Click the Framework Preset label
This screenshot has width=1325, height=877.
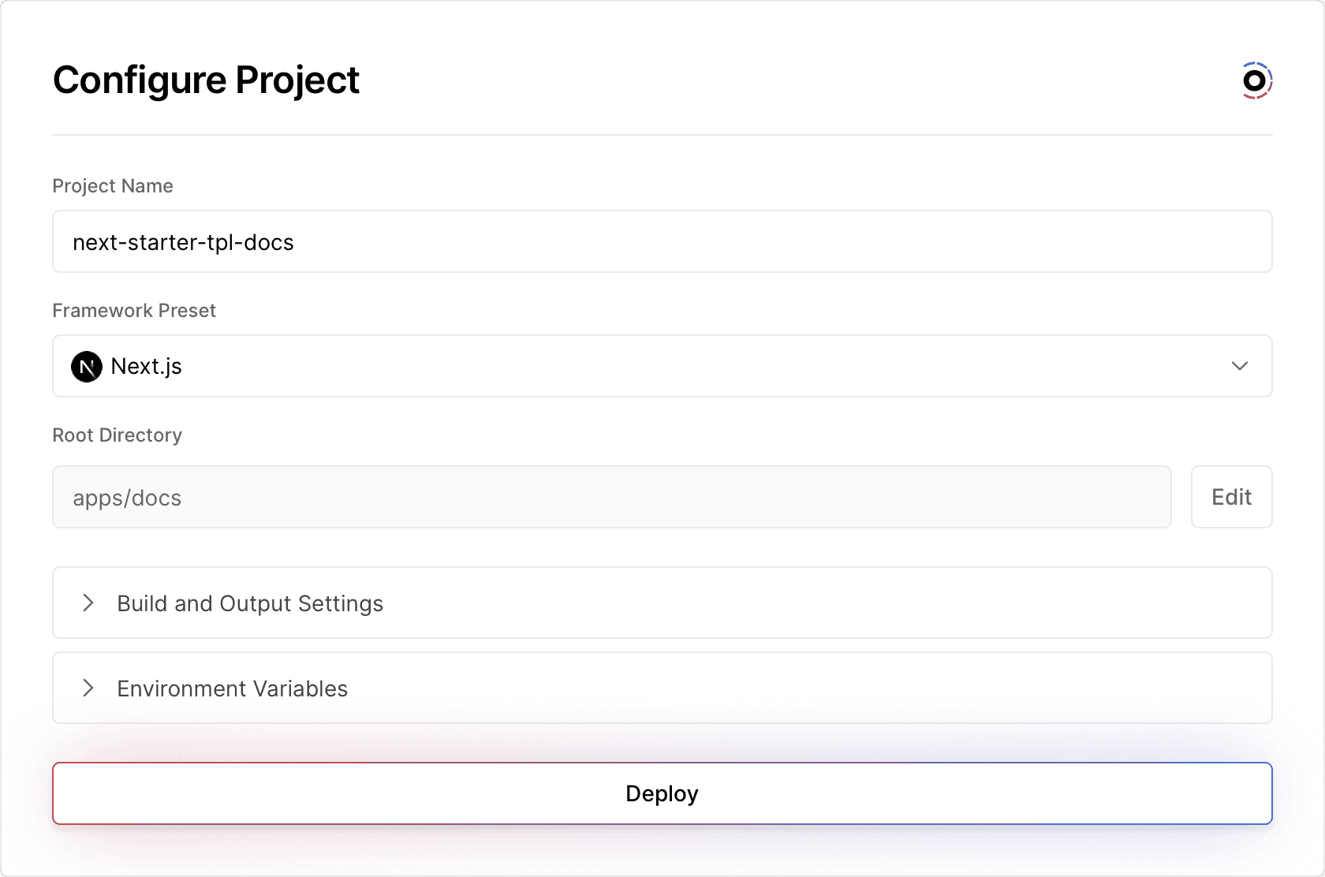click(x=134, y=311)
